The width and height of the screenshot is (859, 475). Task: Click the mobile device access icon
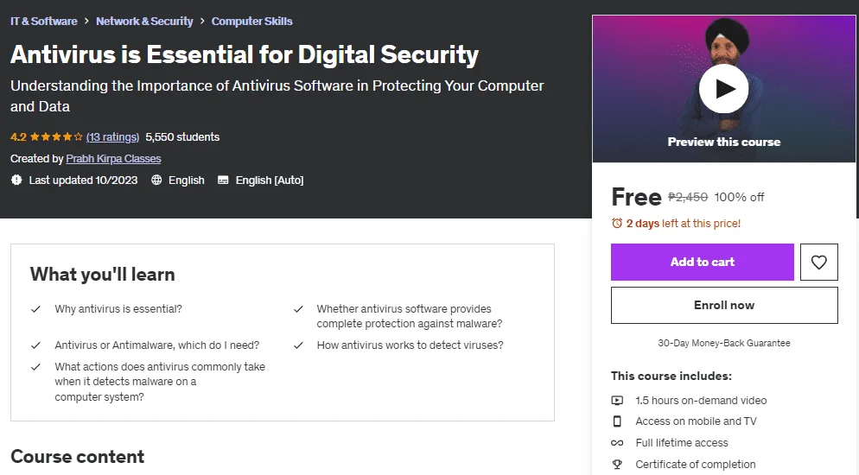617,421
